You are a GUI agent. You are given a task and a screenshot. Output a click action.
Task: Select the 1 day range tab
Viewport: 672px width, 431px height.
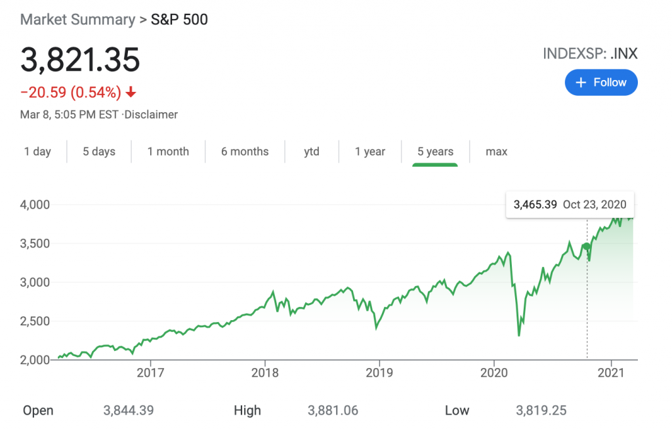point(37,152)
